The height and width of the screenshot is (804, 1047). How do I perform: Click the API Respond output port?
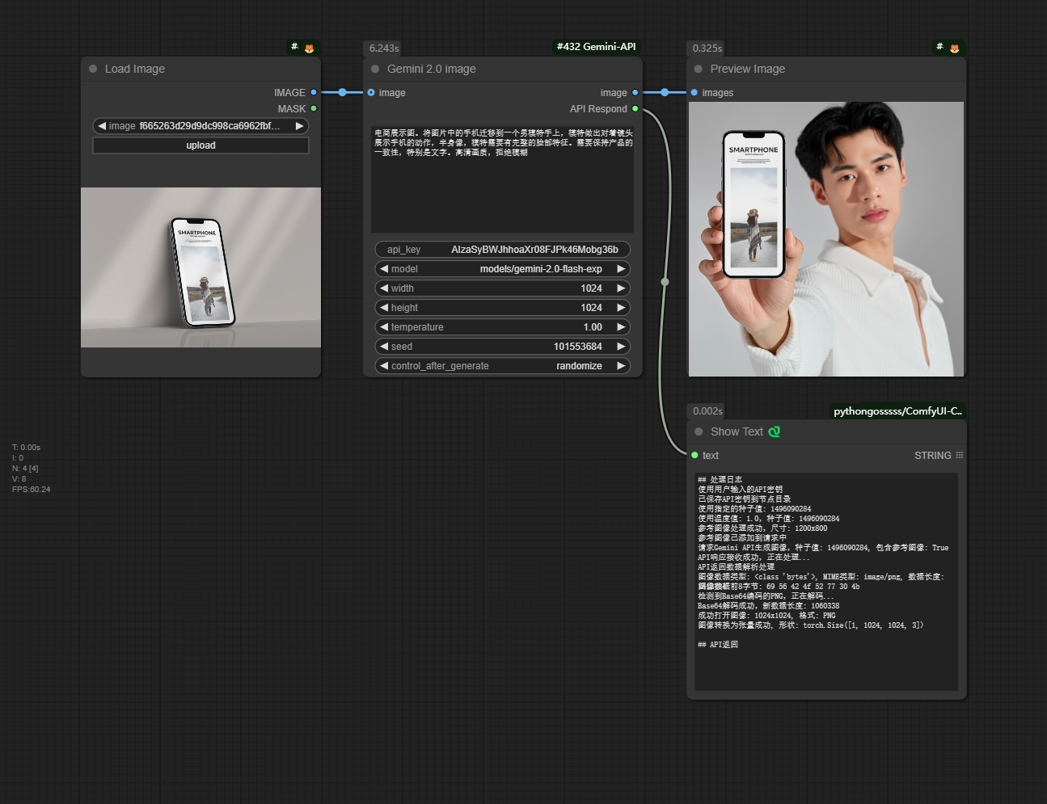click(x=635, y=108)
